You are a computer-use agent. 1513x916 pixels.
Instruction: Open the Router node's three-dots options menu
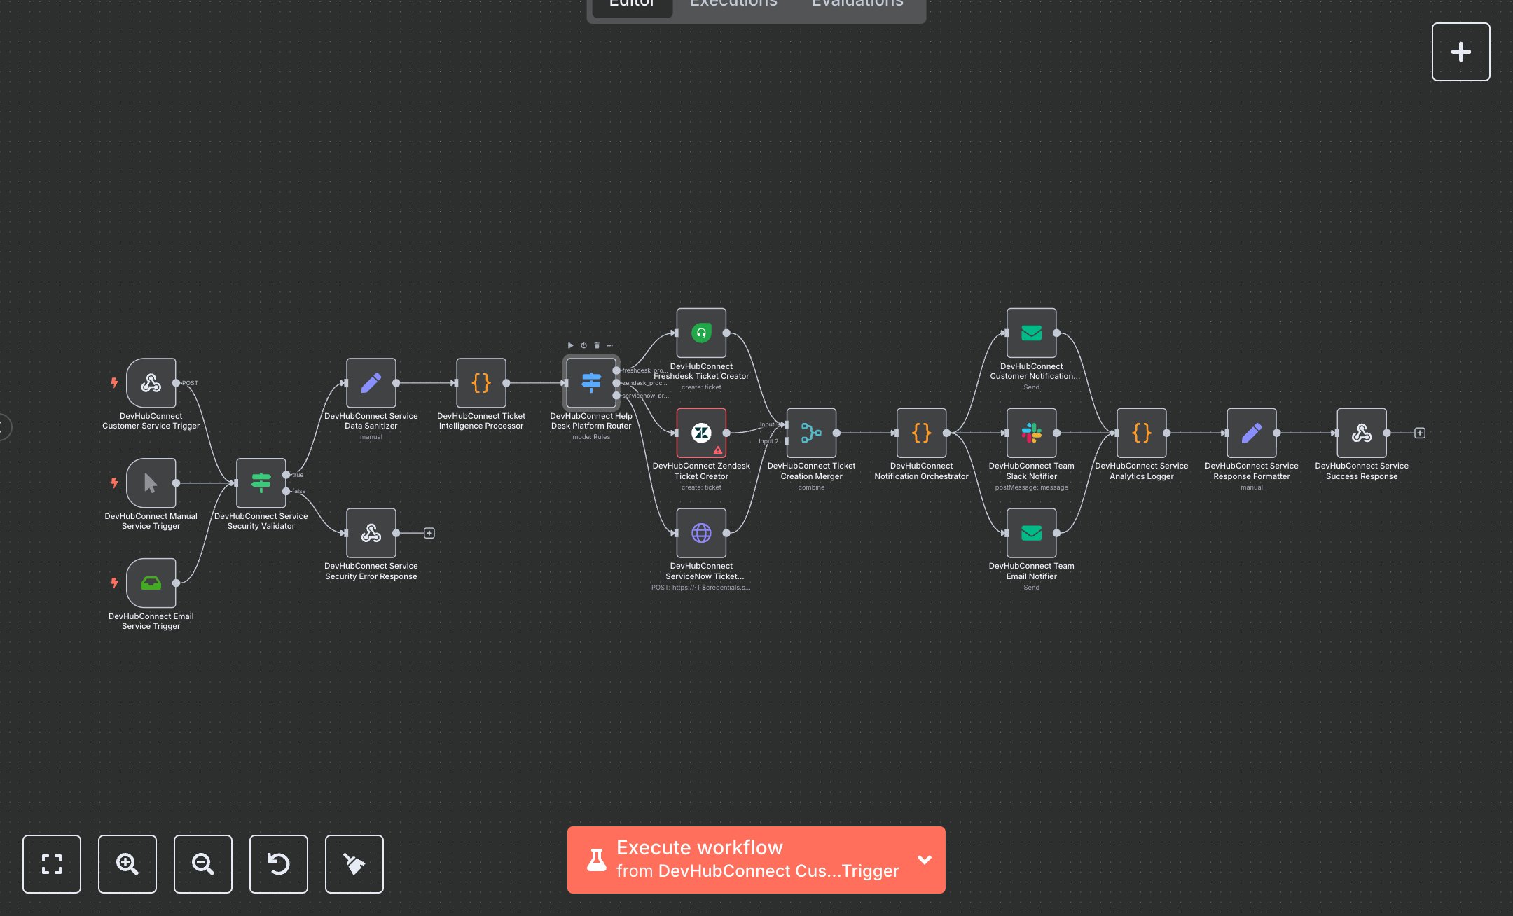tap(610, 345)
